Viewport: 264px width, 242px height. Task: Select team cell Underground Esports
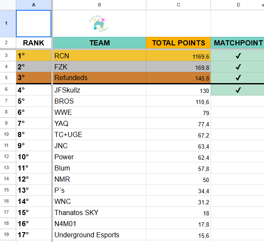(100, 234)
